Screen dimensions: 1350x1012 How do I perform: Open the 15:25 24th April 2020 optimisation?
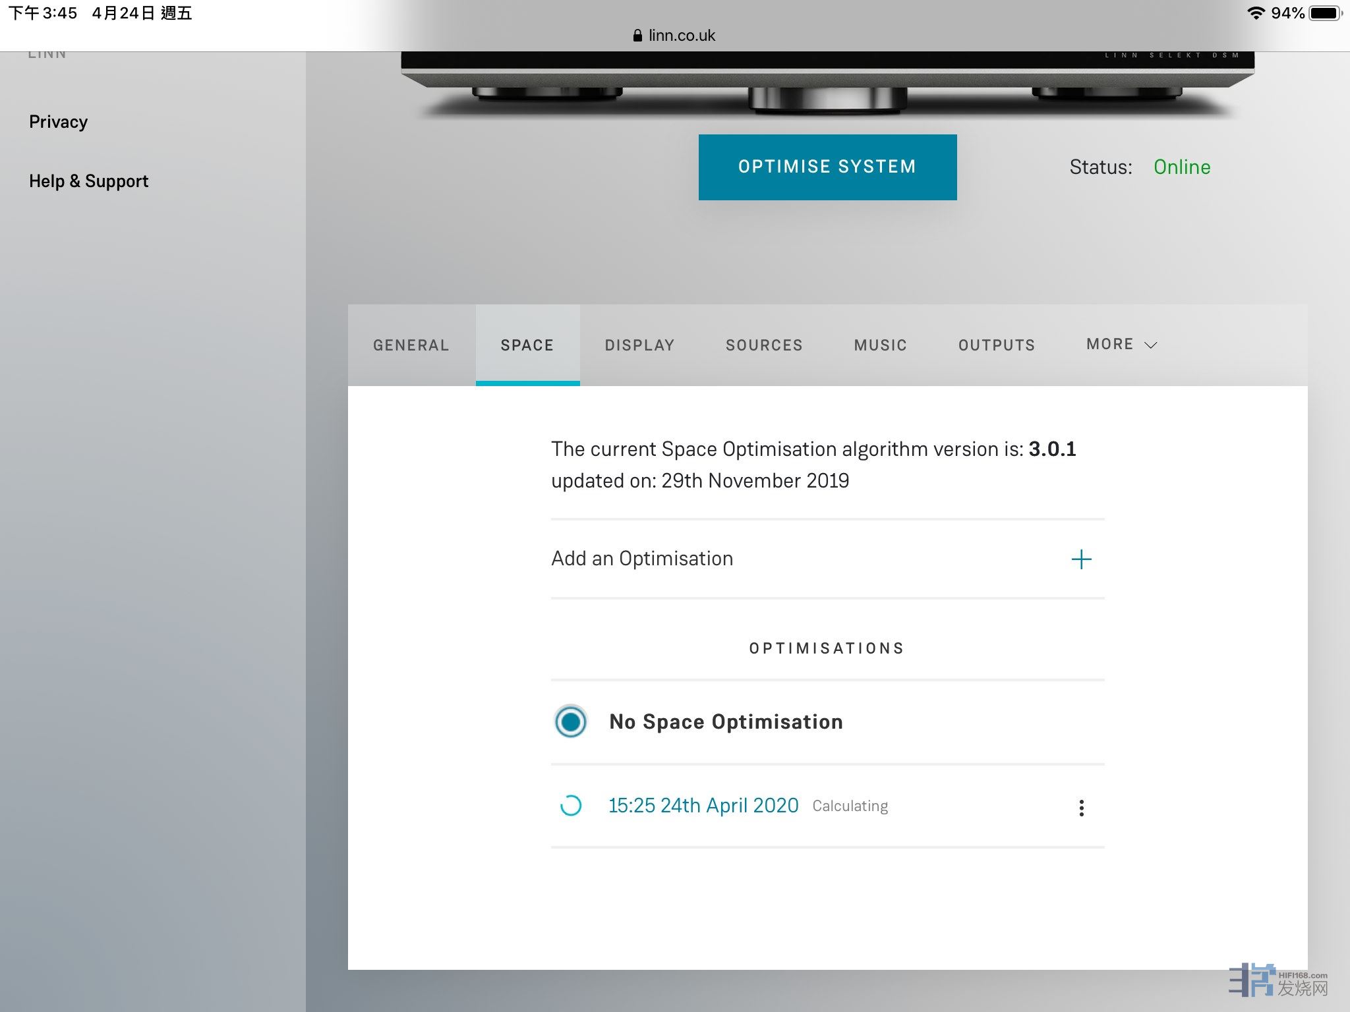point(703,806)
